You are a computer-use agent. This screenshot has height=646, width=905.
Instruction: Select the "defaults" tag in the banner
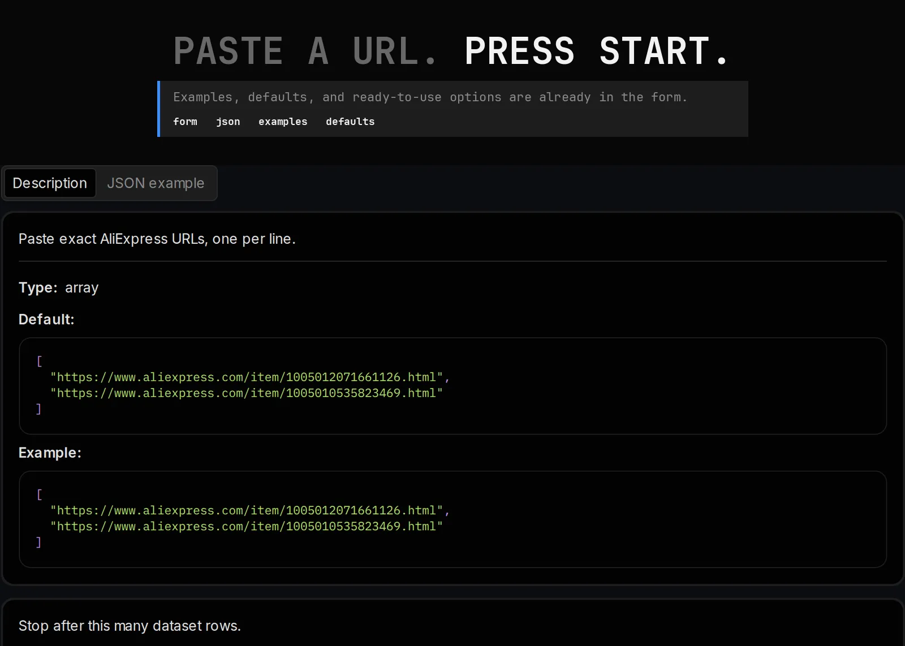(x=350, y=122)
